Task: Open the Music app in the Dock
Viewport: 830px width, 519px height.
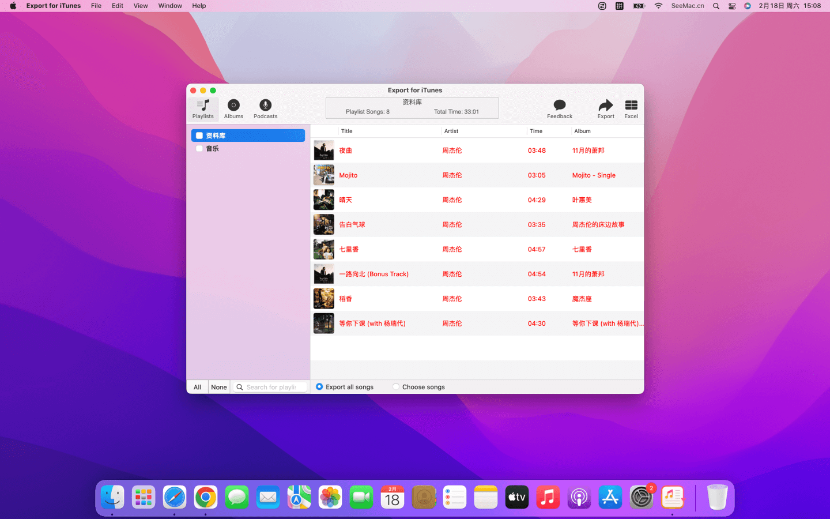Action: coord(548,497)
